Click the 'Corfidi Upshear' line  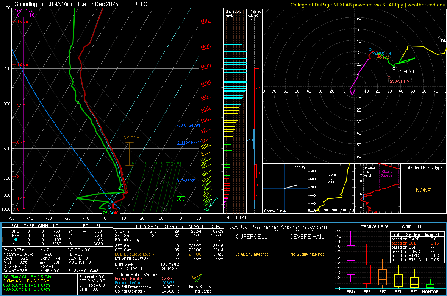[x=147, y=291]
